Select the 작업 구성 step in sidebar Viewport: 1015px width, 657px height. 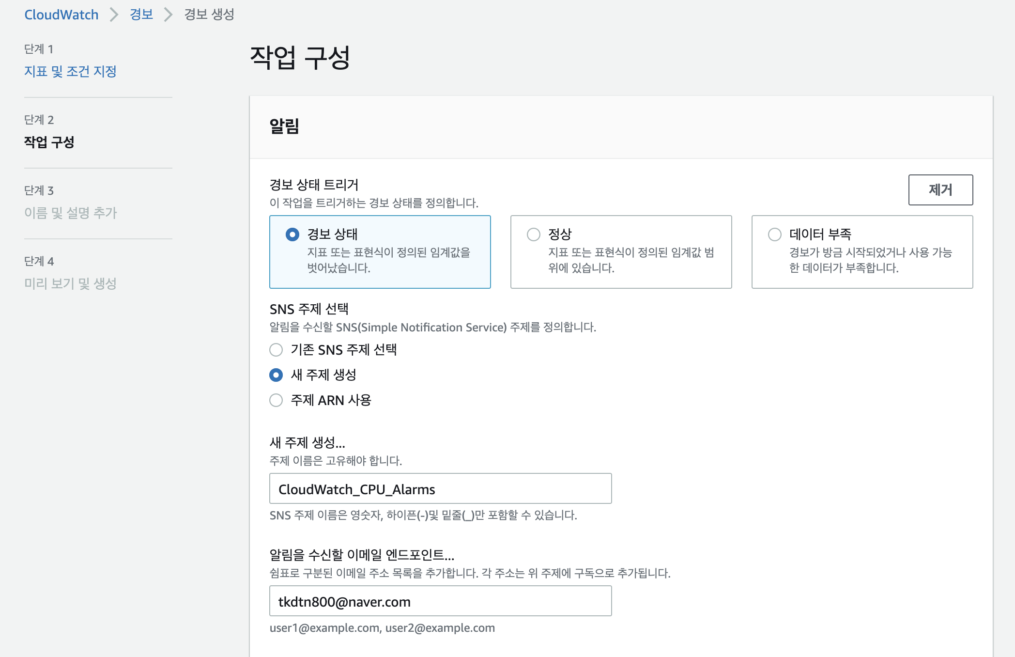49,142
